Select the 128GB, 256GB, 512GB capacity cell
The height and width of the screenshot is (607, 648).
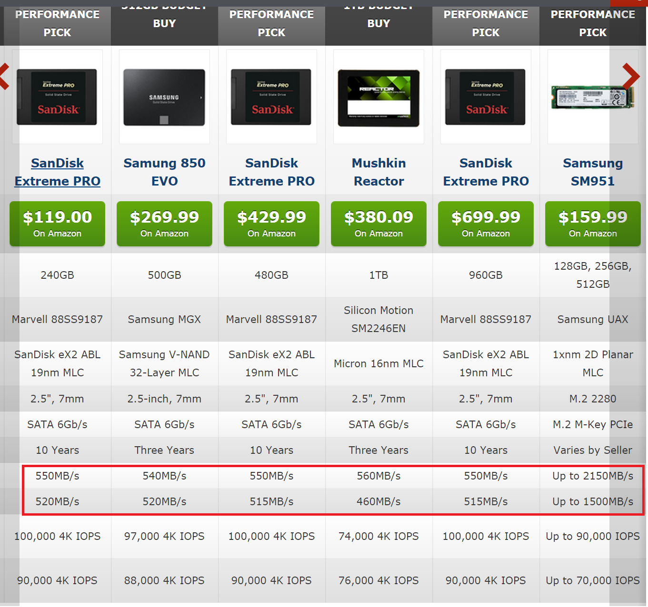coord(593,275)
